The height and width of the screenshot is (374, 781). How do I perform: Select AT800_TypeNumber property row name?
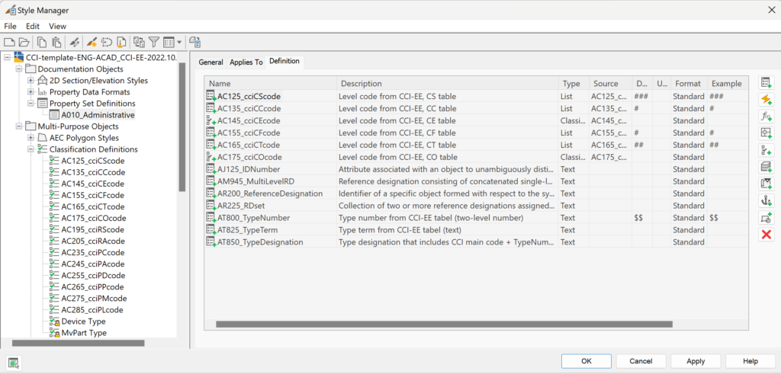tap(253, 218)
